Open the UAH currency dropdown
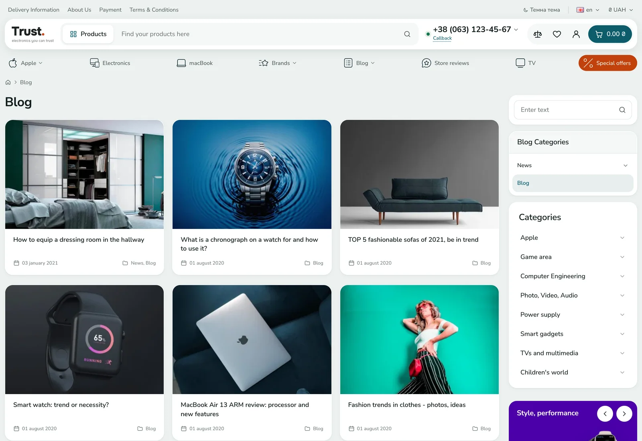The height and width of the screenshot is (441, 642). click(x=620, y=10)
